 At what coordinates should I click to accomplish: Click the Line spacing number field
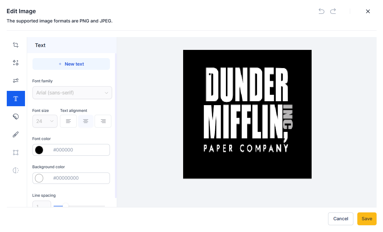pyautogui.click(x=42, y=205)
